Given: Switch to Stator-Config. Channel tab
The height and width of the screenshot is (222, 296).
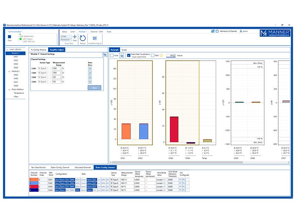Looking at the screenshot, I should coord(60,168).
